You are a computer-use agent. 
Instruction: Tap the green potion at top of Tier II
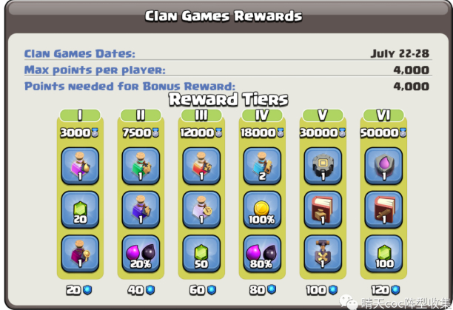click(141, 166)
